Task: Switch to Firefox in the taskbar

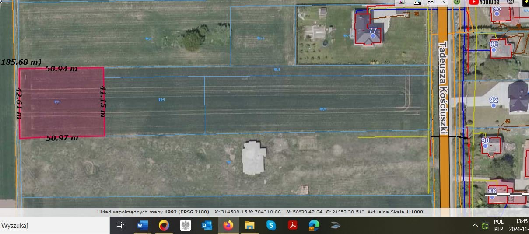Action: (228, 226)
